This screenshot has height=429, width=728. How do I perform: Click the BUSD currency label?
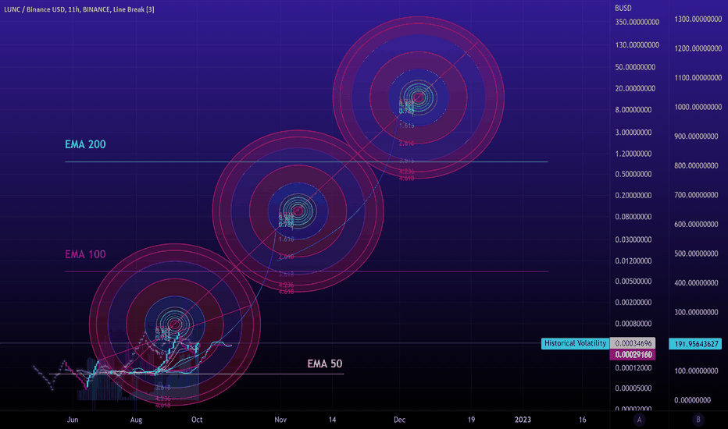click(623, 8)
